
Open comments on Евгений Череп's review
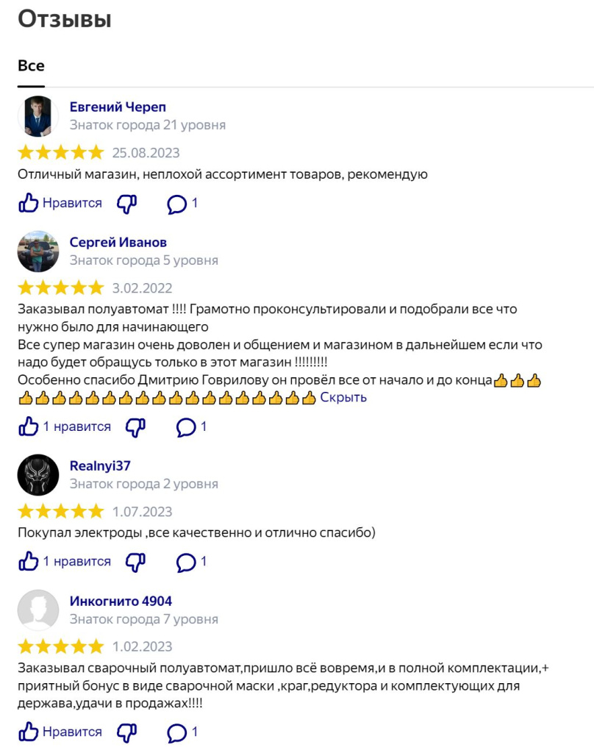[x=182, y=204]
